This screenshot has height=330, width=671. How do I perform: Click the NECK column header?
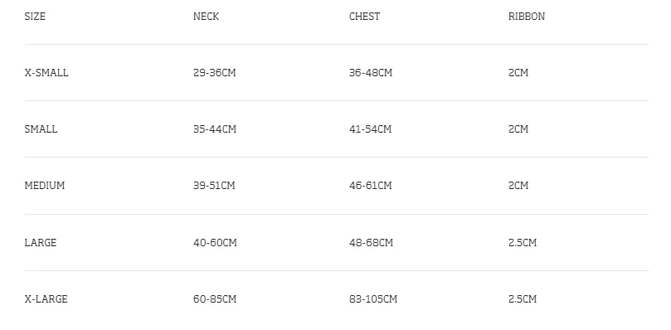(206, 17)
